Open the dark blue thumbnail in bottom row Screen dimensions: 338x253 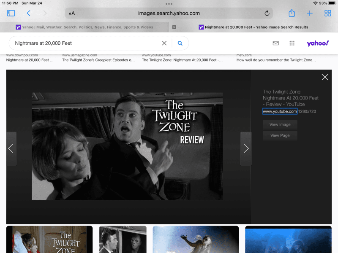[x=288, y=240]
